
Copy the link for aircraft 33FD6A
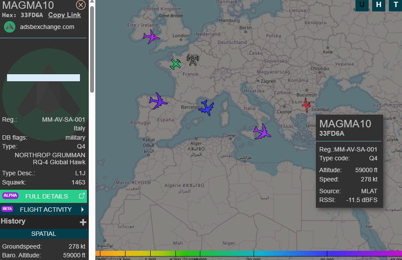tap(64, 15)
